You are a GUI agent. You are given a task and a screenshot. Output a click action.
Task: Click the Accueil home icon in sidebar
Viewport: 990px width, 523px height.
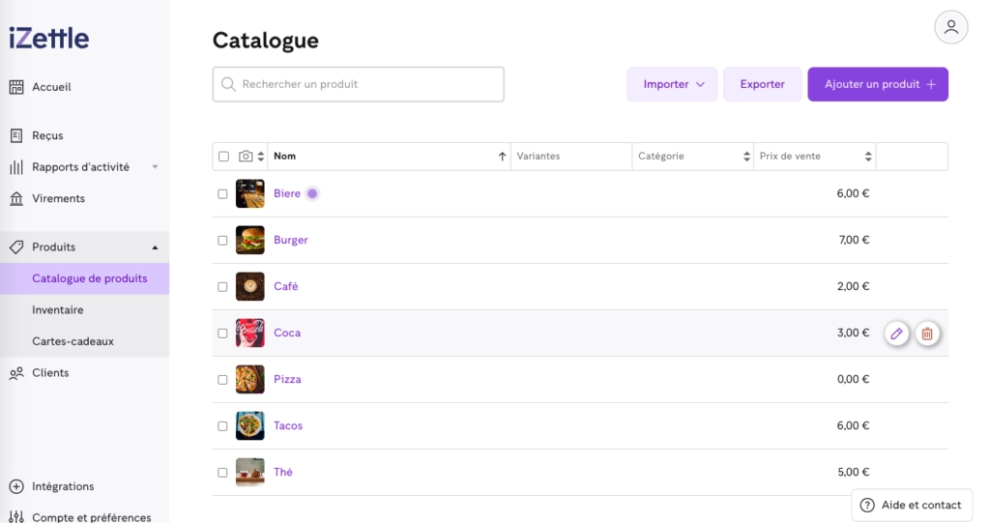tap(16, 87)
